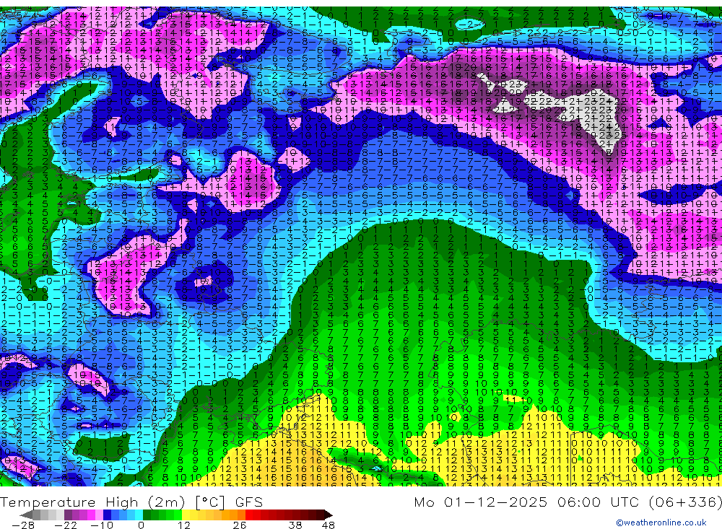The image size is (722, 529).
Task: Pick the first yellow swatch above 12
Action: [186, 515]
